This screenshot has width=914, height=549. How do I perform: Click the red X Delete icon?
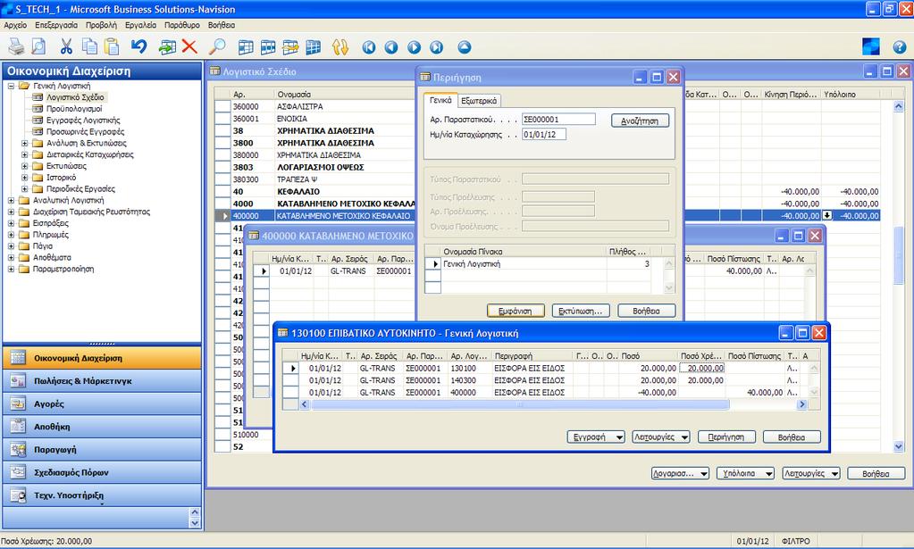click(x=189, y=47)
